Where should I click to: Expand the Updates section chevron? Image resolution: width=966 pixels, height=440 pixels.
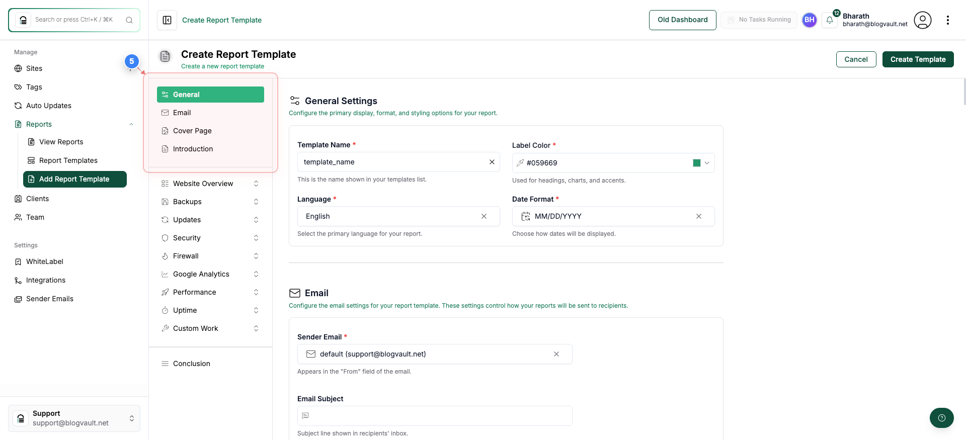256,220
